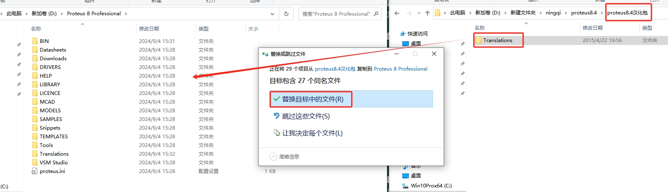Sort by 大小 column
The height and width of the screenshot is (192, 668).
click(253, 28)
